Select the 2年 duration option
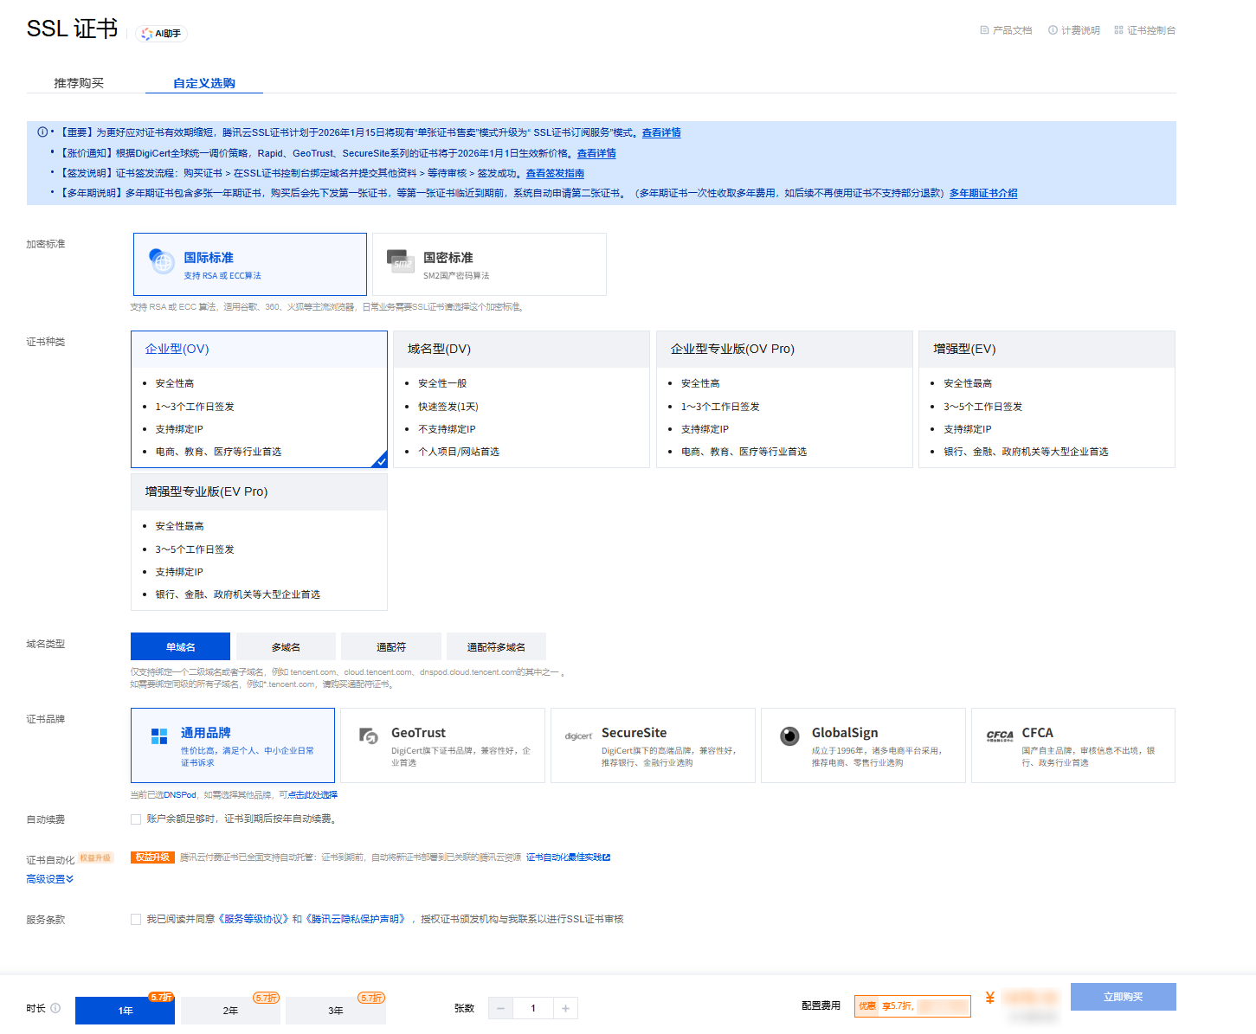The height and width of the screenshot is (1034, 1256). (x=230, y=1011)
